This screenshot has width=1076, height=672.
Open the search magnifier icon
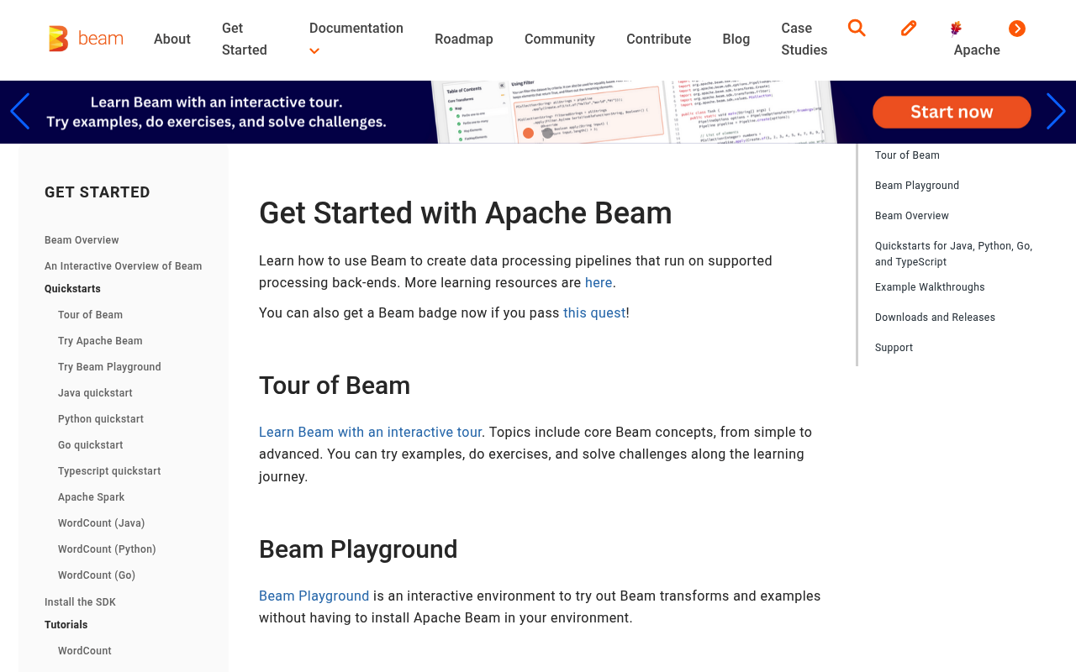(857, 28)
